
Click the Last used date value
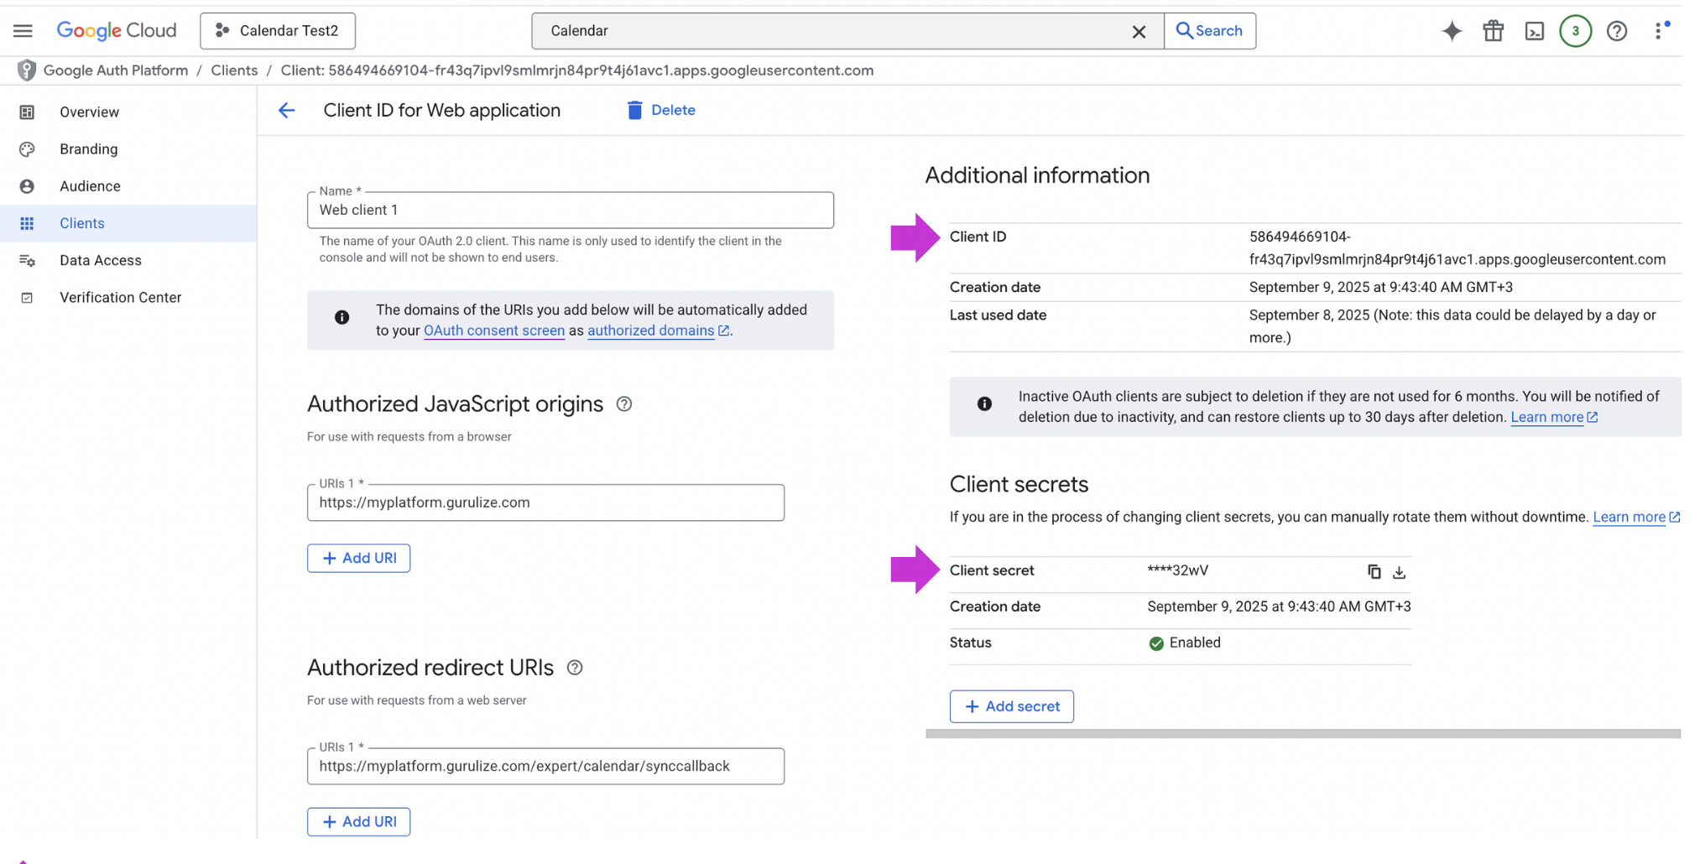coord(1452,326)
